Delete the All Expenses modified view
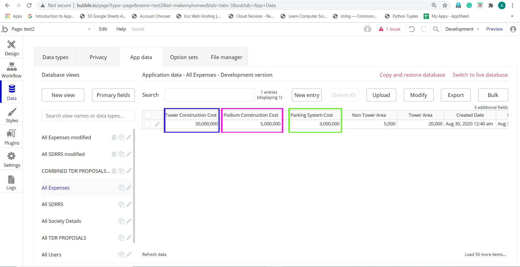 pyautogui.click(x=114, y=138)
